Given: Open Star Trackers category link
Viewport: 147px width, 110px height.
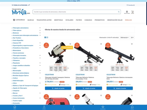Looking at the screenshot, I should [17, 38].
